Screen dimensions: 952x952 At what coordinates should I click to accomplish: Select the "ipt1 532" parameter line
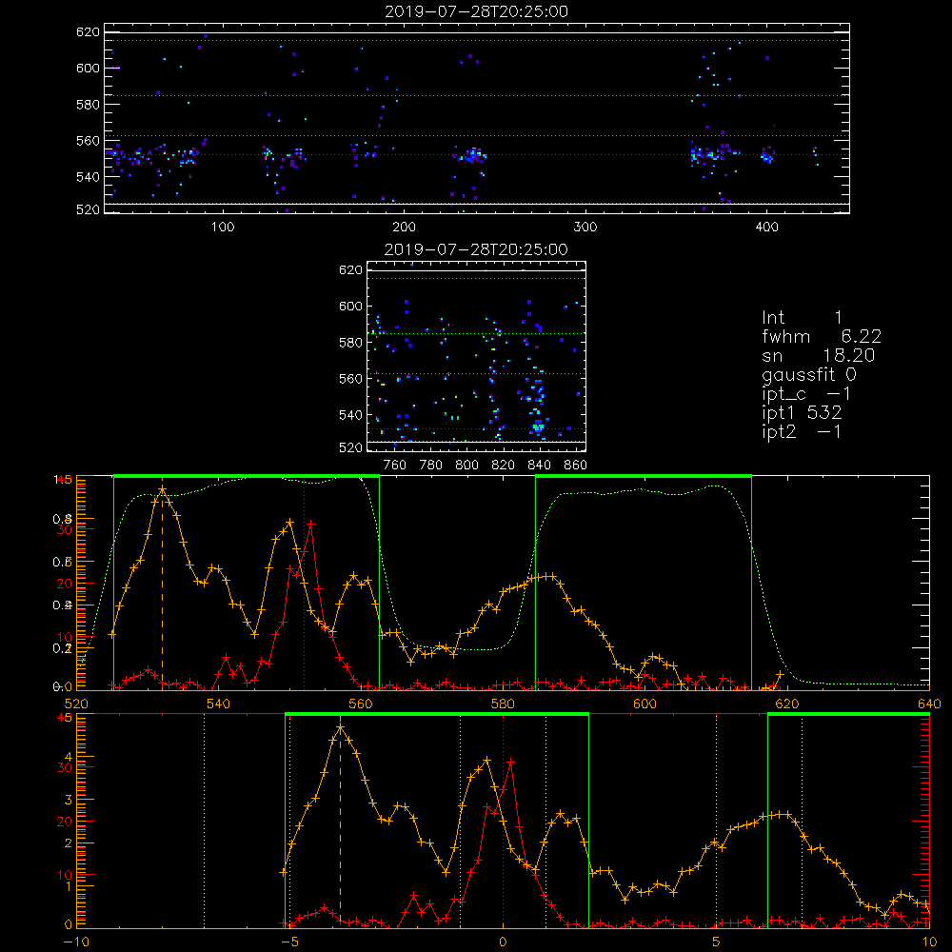802,413
